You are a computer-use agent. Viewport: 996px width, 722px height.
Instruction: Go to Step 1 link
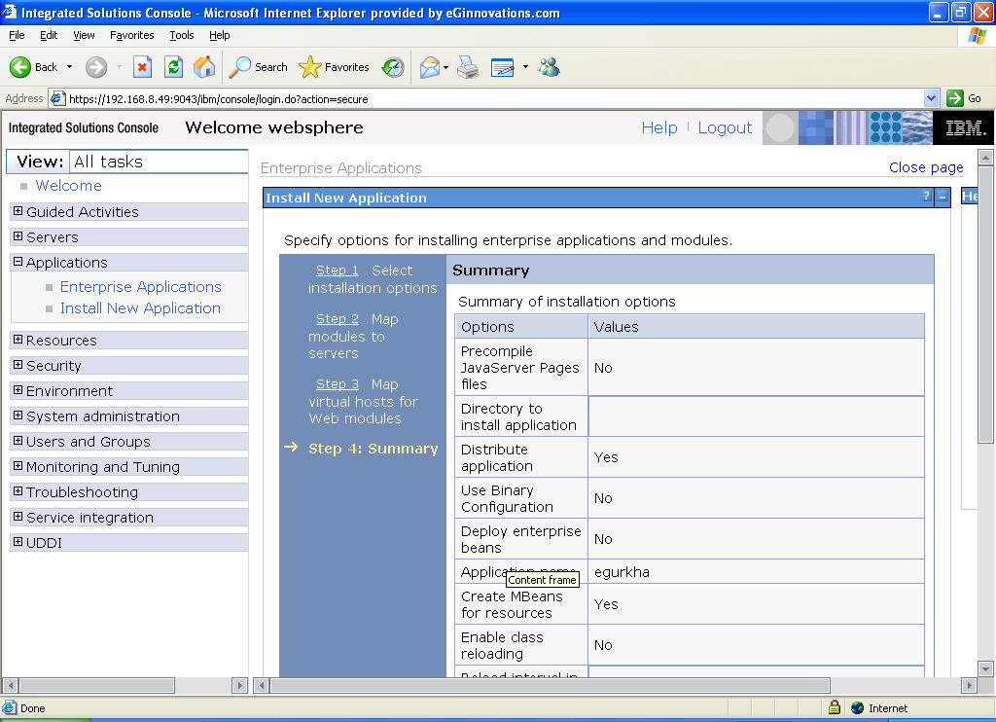[x=338, y=271]
